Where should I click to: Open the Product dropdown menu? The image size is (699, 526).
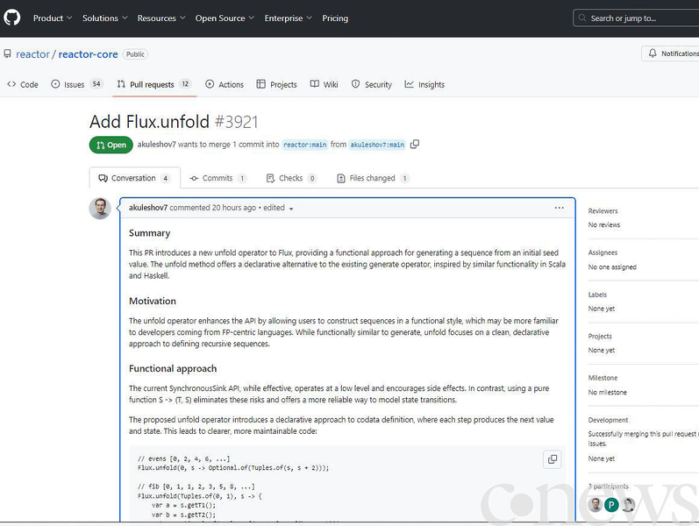pos(53,18)
